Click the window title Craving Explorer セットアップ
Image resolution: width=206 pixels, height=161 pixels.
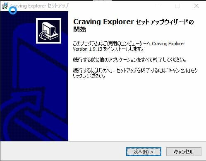[39, 6]
